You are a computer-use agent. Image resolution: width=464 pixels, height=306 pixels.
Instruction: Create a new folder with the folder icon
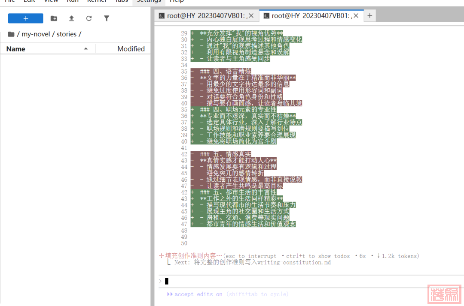click(54, 18)
